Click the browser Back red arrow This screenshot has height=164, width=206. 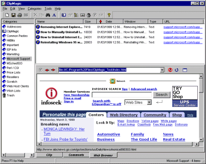pos(47,70)
